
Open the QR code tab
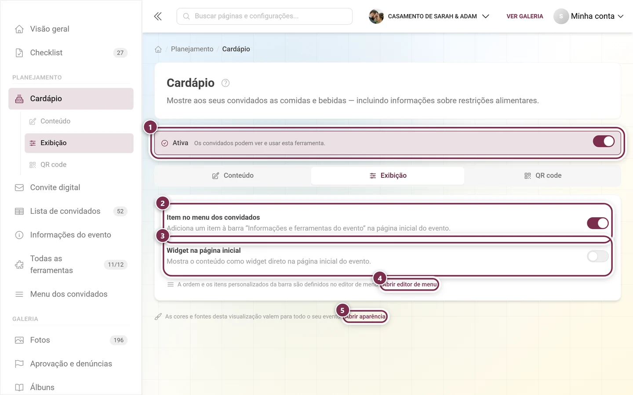click(543, 176)
